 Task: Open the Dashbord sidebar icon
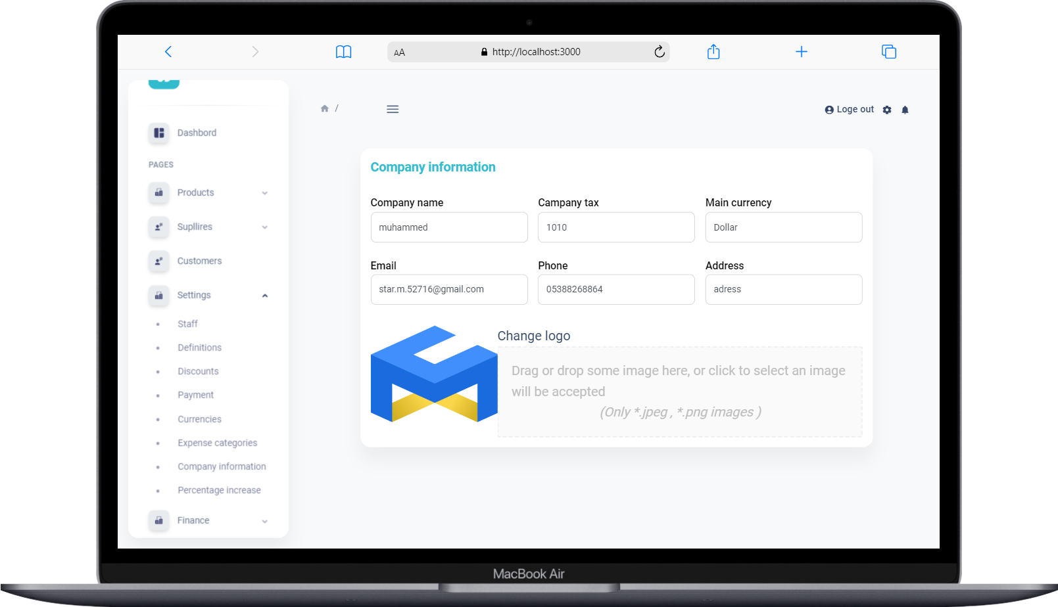(x=158, y=133)
